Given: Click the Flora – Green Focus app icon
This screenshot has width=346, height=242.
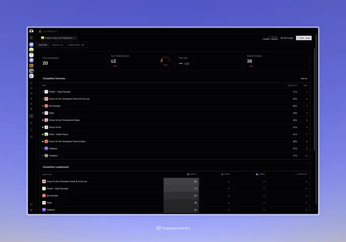Looking at the screenshot, I should [x=46, y=134].
